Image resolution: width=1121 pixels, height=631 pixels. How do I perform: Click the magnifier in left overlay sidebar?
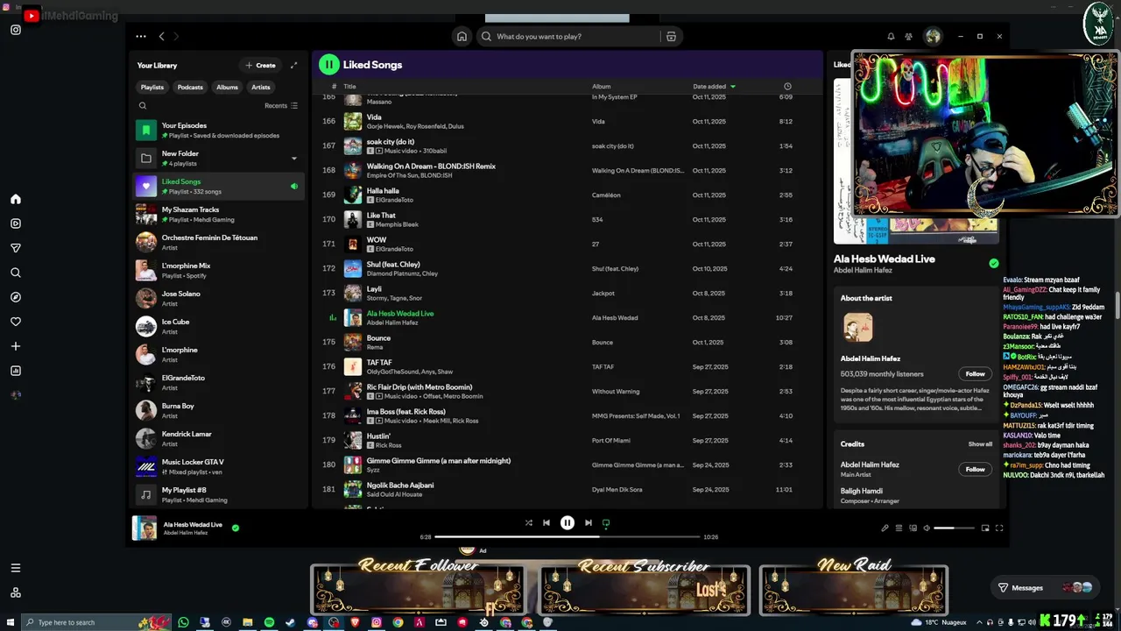coord(16,273)
